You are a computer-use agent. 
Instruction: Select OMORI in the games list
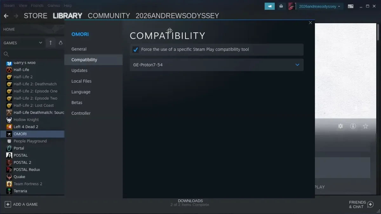click(x=32, y=134)
